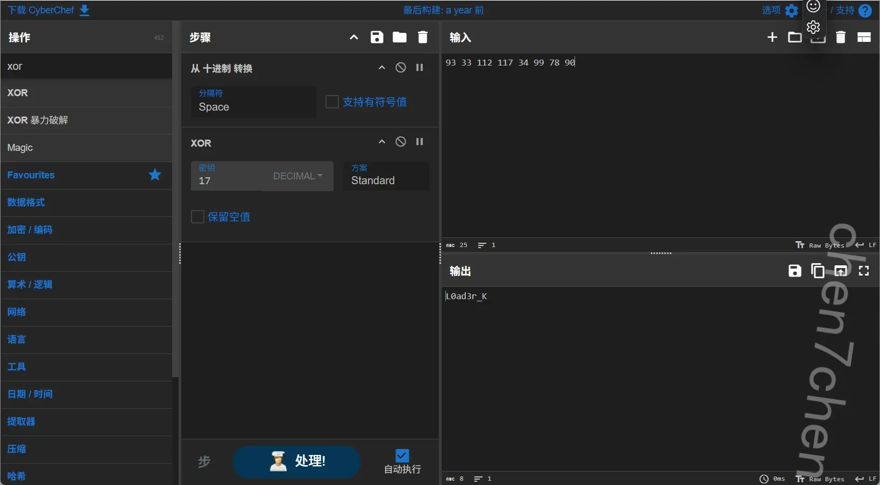The image size is (880, 485).
Task: Load a recipe with the folder icon
Action: pyautogui.click(x=400, y=37)
